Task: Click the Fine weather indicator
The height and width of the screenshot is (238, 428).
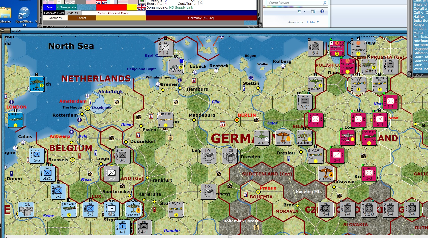Action: point(49,7)
